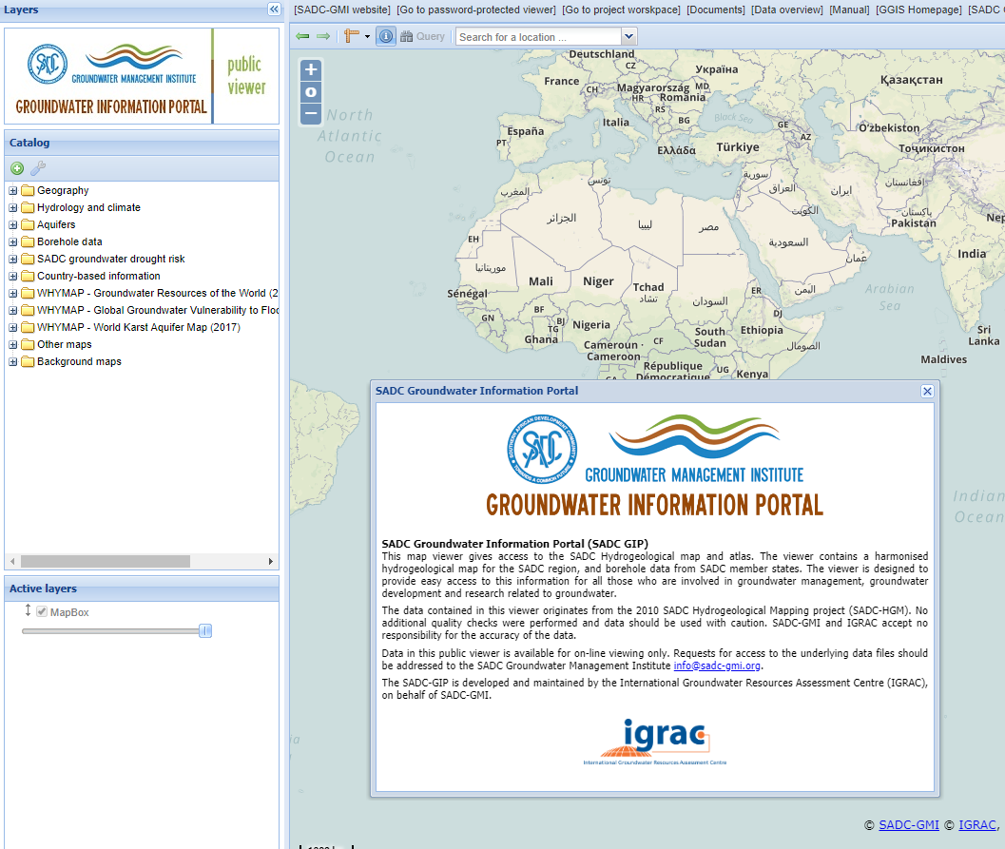Screen dimensions: 1005x849
Task: Zoom out with the map minus button
Action: coord(311,113)
